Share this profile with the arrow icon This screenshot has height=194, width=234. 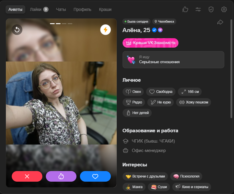[220, 22]
